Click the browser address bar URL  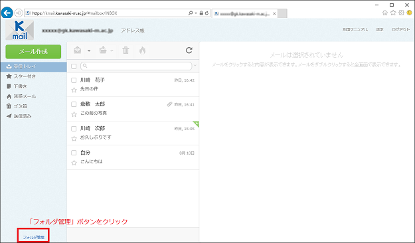point(74,13)
